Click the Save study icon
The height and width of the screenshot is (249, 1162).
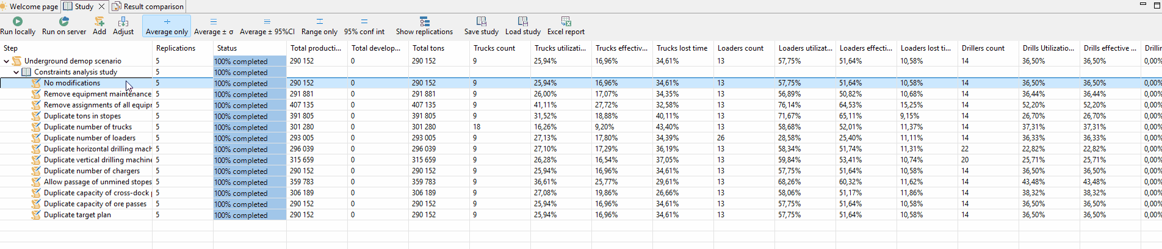[482, 21]
